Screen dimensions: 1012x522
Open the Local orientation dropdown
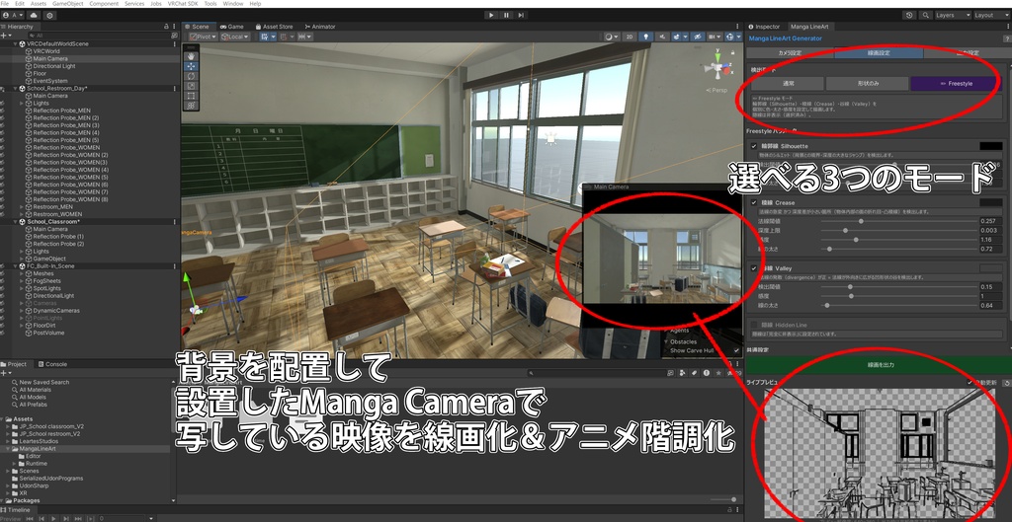click(x=233, y=37)
